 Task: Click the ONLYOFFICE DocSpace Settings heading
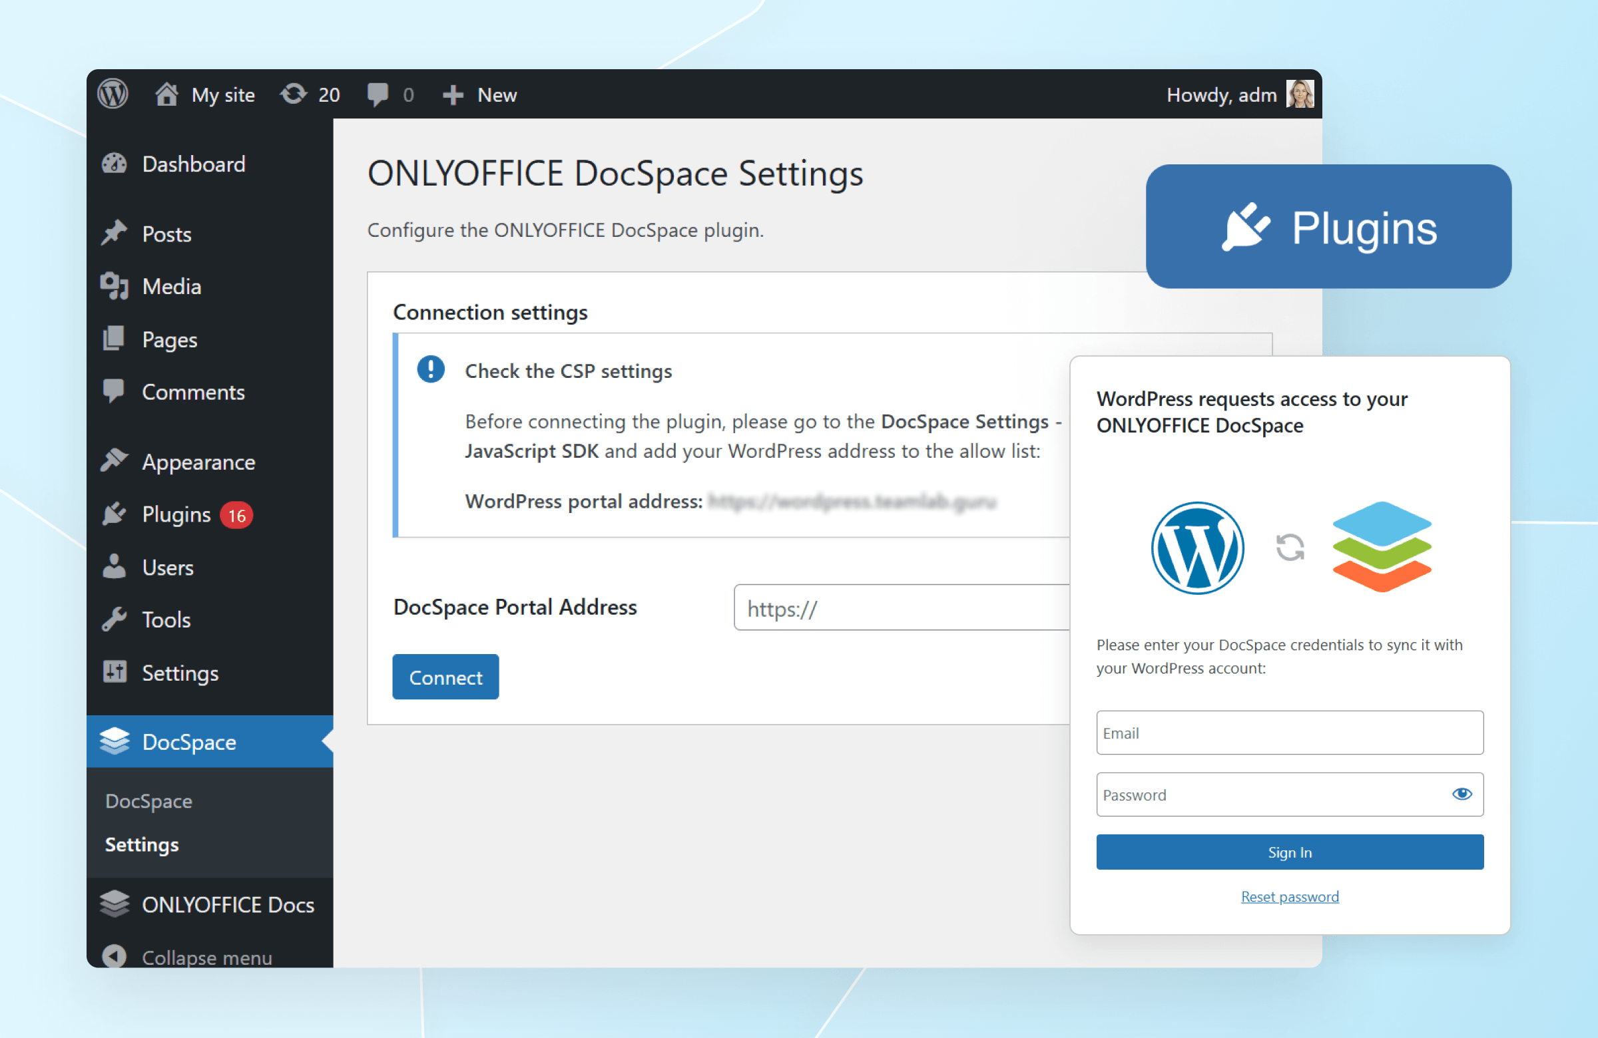click(x=615, y=173)
